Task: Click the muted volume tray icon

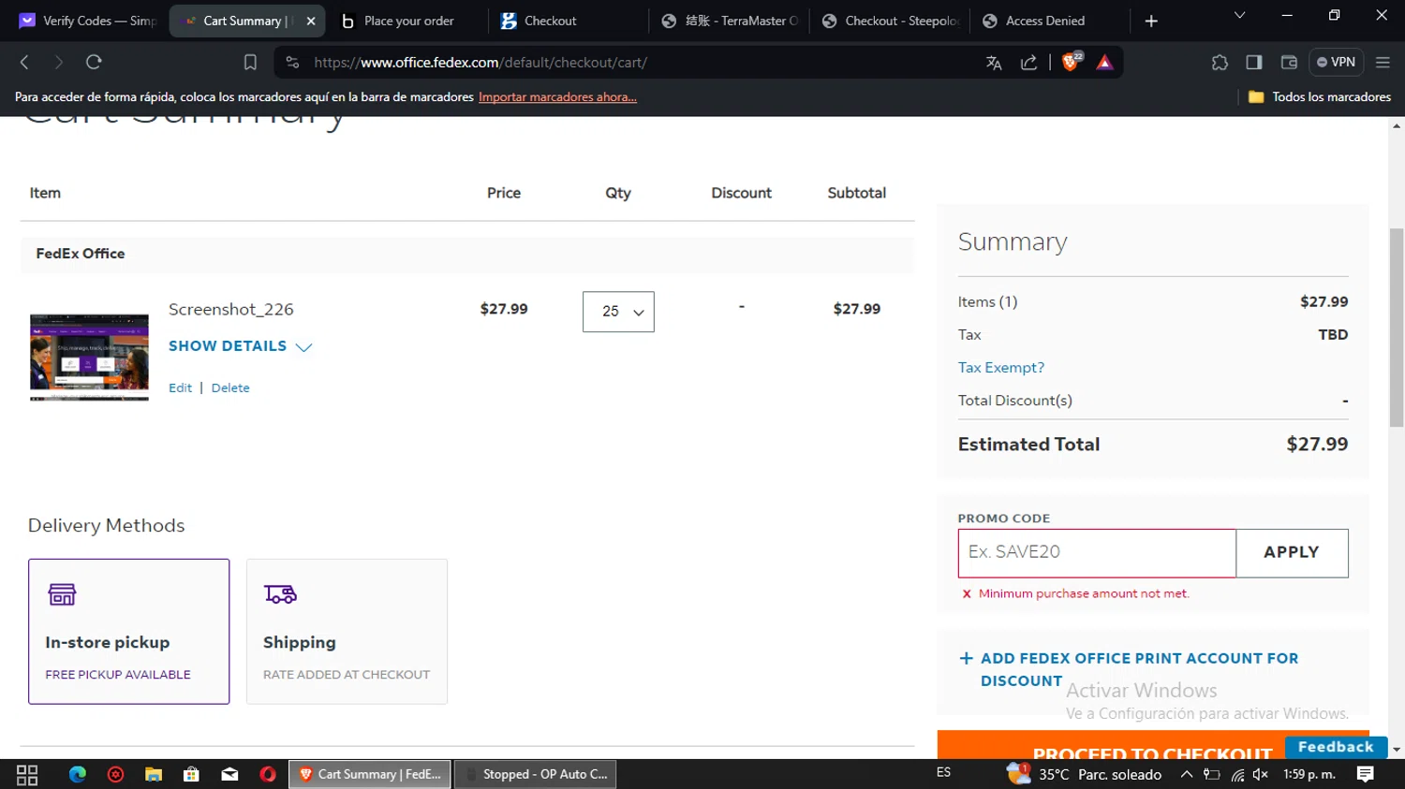Action: 1261,774
